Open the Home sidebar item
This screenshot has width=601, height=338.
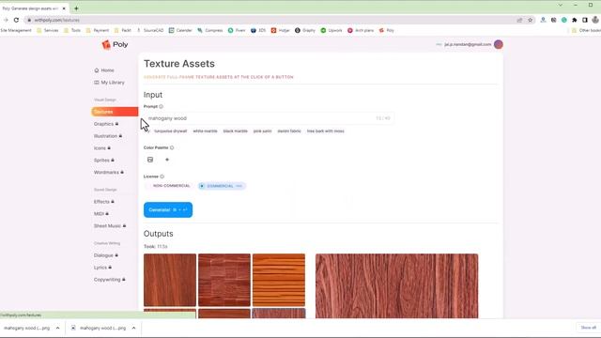point(104,70)
